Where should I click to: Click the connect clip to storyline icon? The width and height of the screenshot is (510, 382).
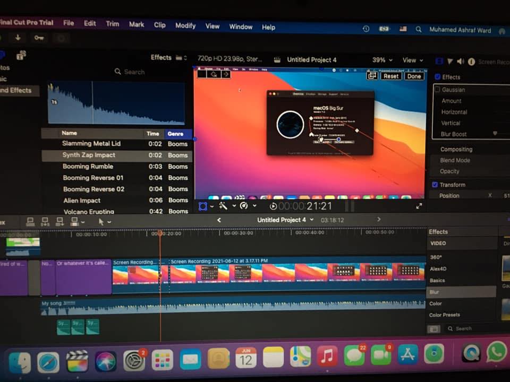(30, 222)
